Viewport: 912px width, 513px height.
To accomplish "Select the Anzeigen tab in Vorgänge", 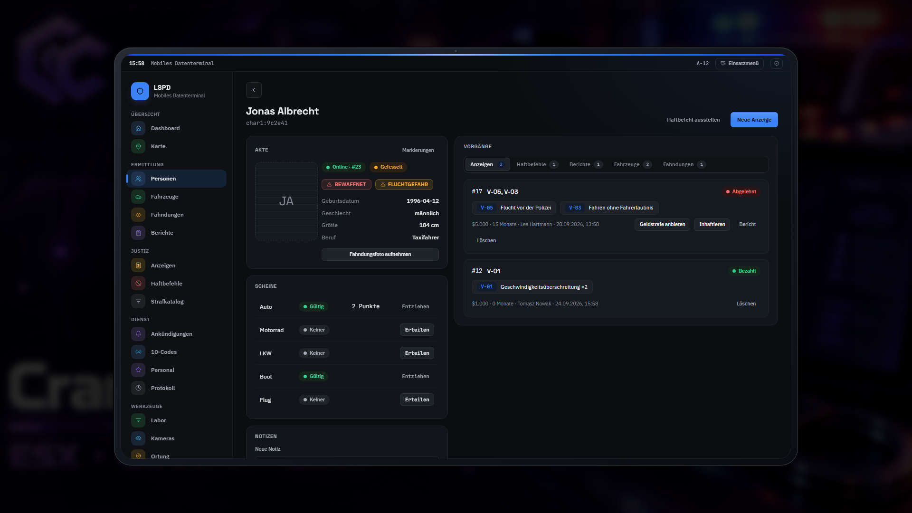I will coord(487,164).
